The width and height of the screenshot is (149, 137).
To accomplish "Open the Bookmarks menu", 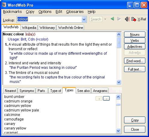I will click(x=12, y=12).
